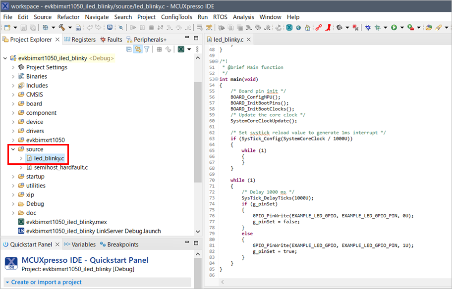452x289 pixels.
Task: Click the filter funnel in Project Explorer
Action: [147, 49]
